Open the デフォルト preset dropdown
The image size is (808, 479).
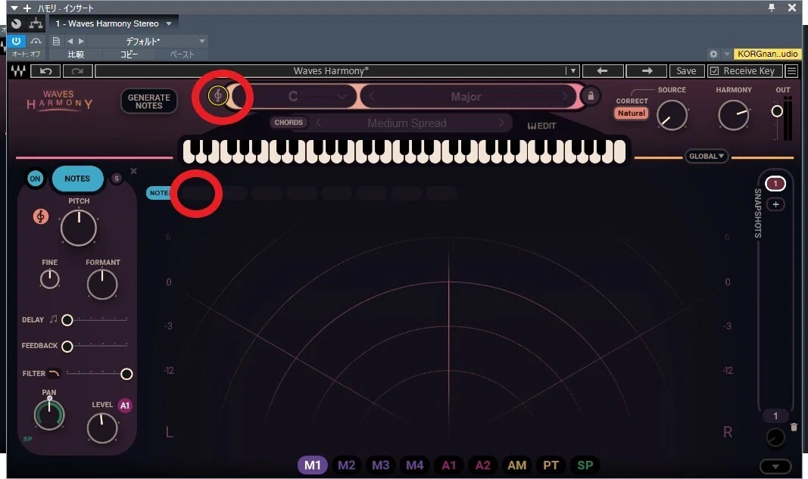202,41
